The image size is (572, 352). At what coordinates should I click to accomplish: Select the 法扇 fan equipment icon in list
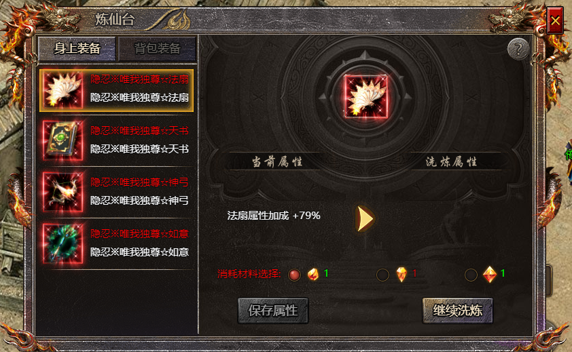(x=62, y=90)
